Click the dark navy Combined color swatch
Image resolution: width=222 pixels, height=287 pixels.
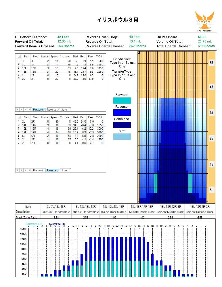coord(122,125)
